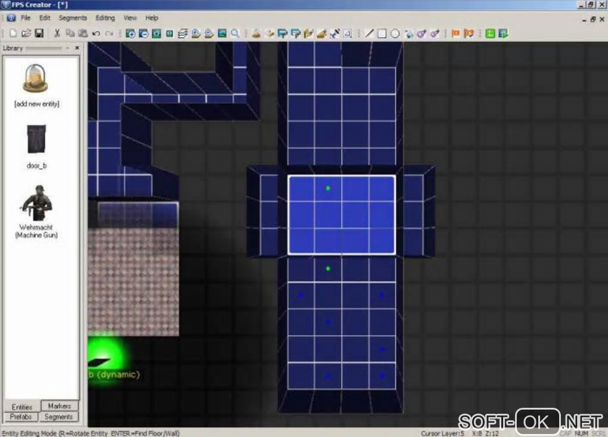Zoom in using plus magnifier toolbar icon
This screenshot has height=437, width=608.
131,34
